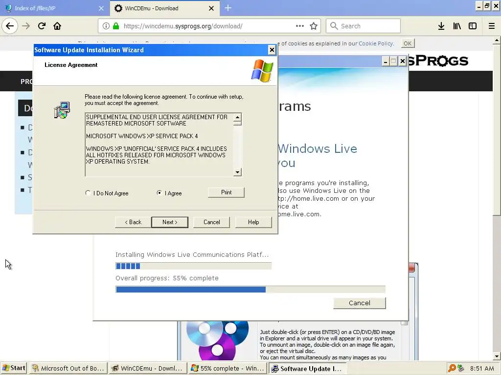Viewport: 501px width, 375px height.
Task: Show site information icon in address bar
Action: (106, 26)
